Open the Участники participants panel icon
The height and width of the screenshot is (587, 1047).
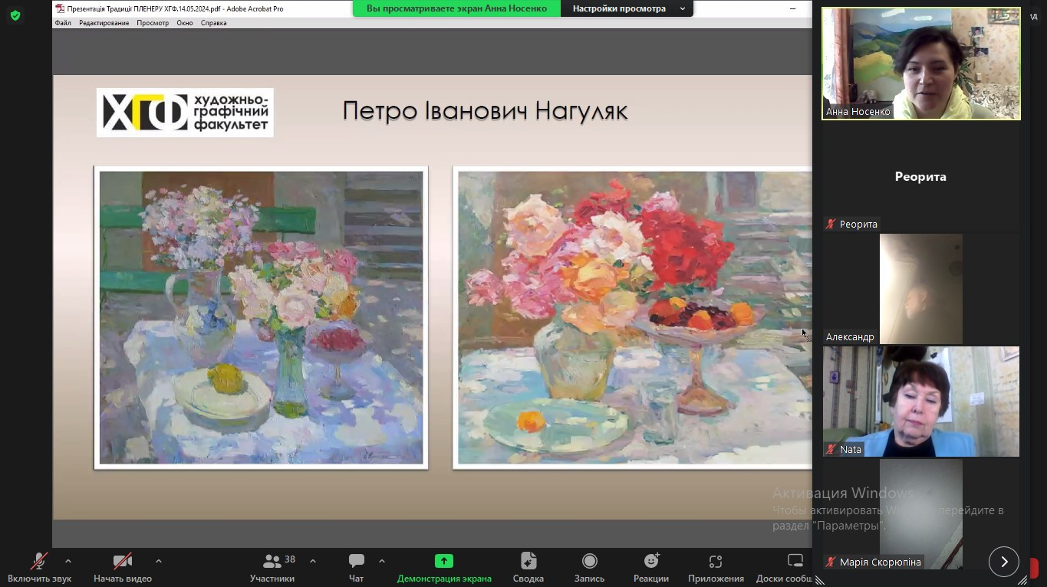tap(272, 561)
